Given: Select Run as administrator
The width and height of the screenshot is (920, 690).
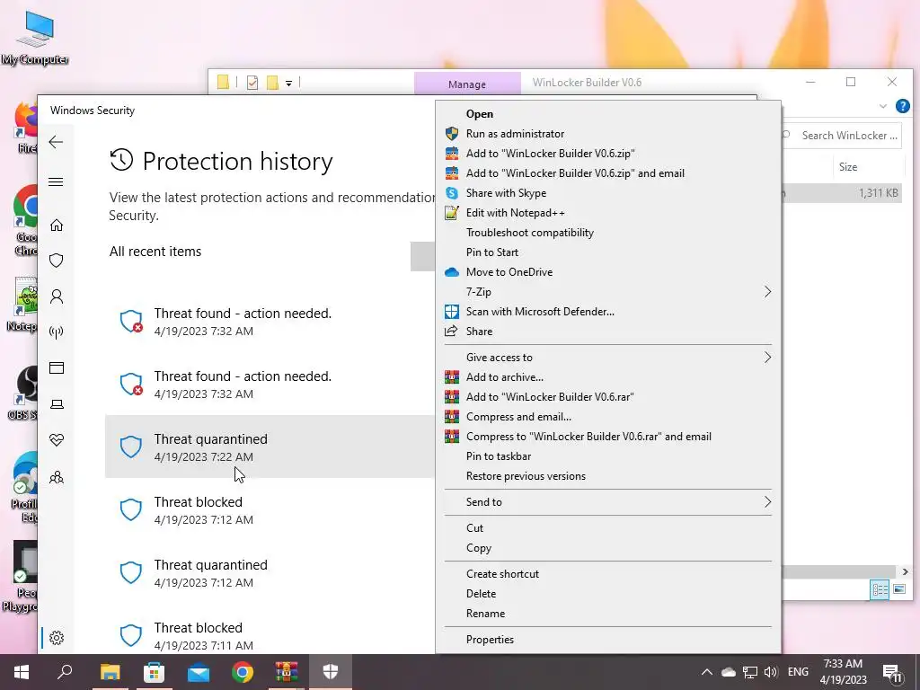Looking at the screenshot, I should [x=608, y=134].
